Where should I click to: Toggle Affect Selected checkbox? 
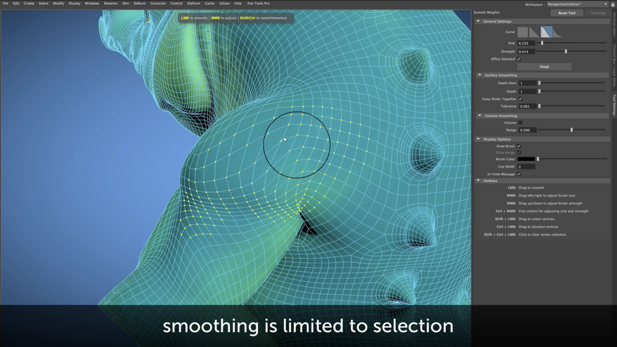tap(519, 59)
